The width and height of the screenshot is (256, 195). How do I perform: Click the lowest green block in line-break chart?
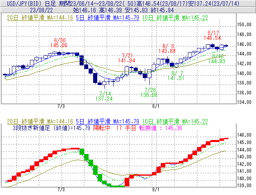[x=118, y=186]
